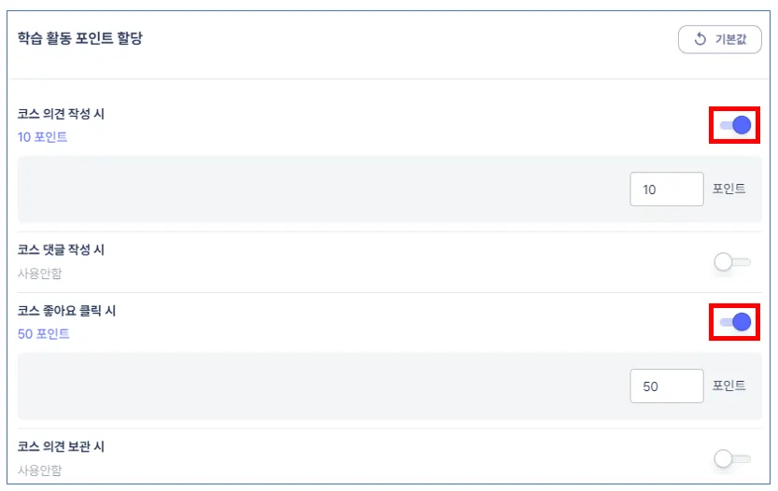Disable the 코스 의견 작성 시 toggle
This screenshot has width=778, height=491.
tap(734, 125)
